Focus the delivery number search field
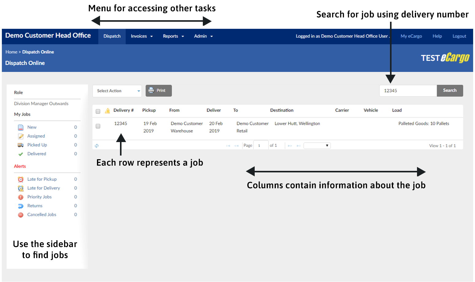The width and height of the screenshot is (475, 282). [408, 91]
